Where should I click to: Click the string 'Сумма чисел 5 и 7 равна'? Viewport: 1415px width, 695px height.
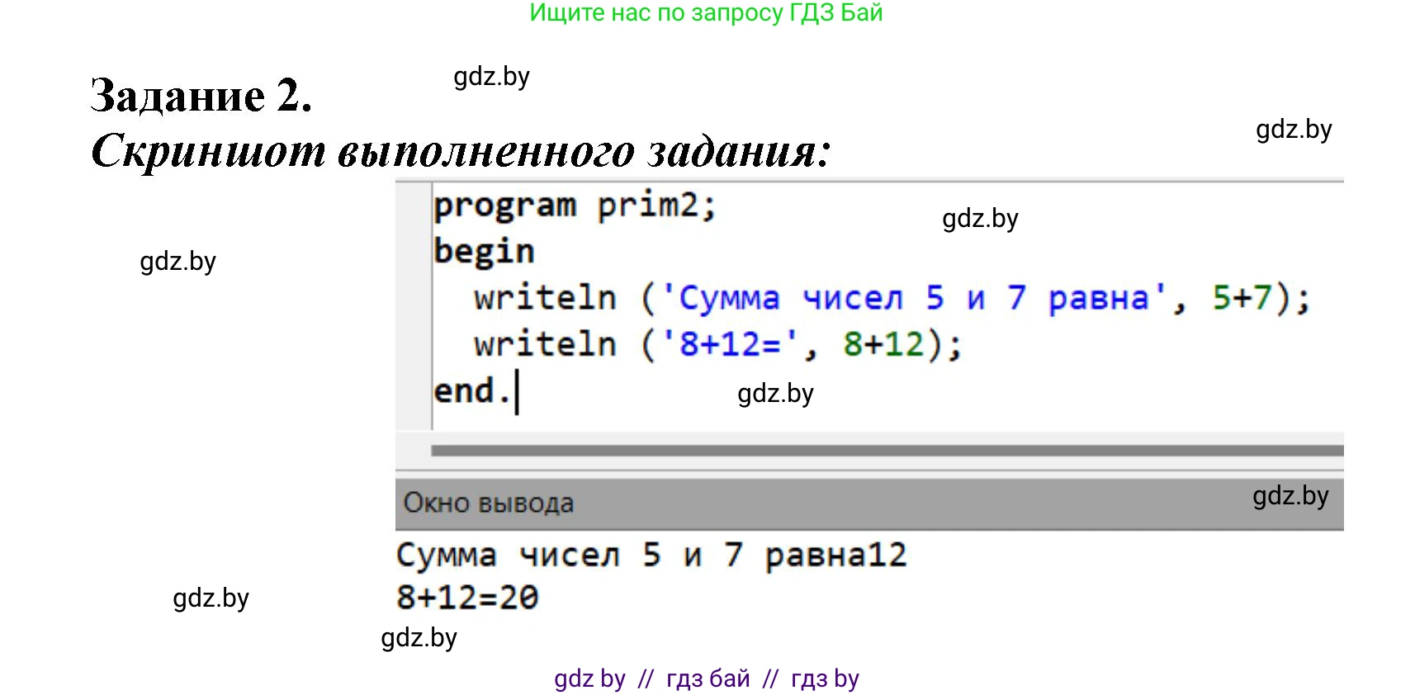point(913,298)
